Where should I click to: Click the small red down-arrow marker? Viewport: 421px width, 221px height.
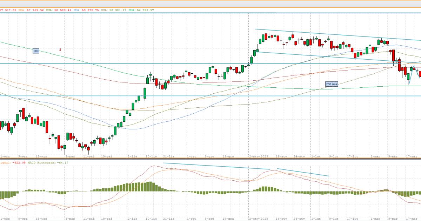(x=60, y=50)
